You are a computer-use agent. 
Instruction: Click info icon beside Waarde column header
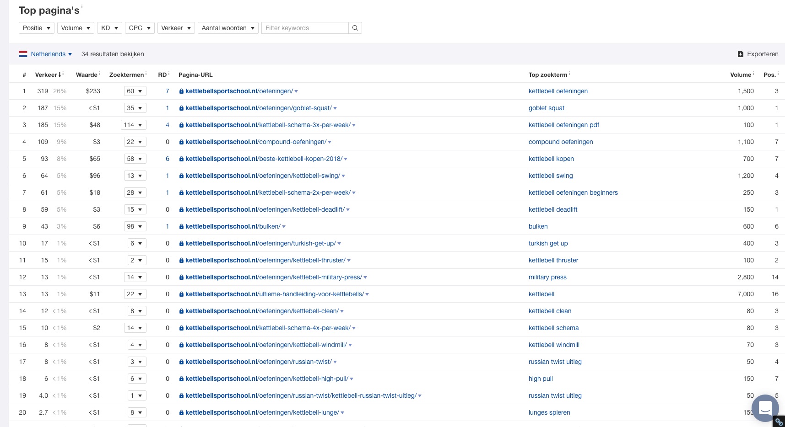pyautogui.click(x=99, y=73)
